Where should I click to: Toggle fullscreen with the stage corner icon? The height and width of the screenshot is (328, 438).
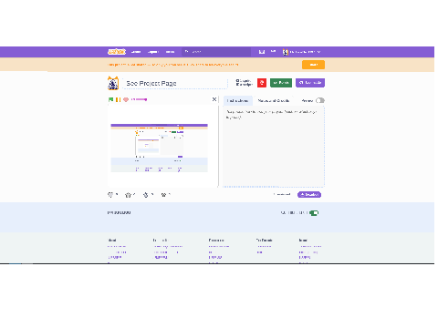click(x=214, y=99)
